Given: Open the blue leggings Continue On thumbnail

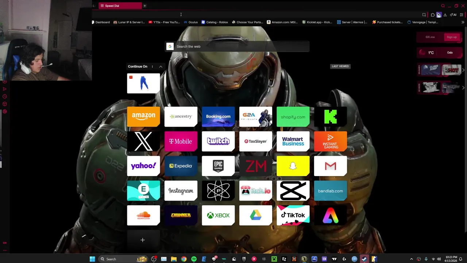Looking at the screenshot, I should tap(143, 83).
